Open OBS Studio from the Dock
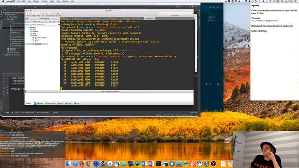The width and height of the screenshot is (299, 168). click(214, 164)
